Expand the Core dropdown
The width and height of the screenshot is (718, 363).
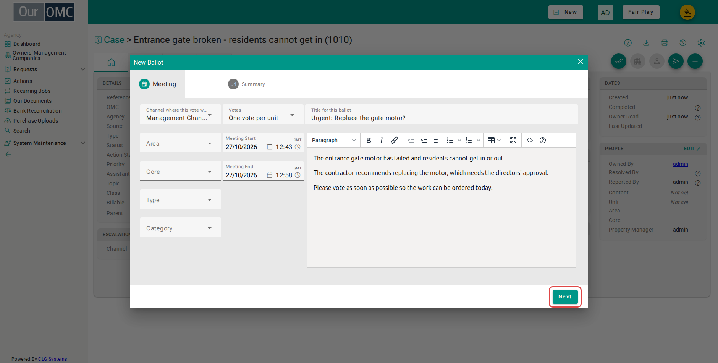coord(181,171)
